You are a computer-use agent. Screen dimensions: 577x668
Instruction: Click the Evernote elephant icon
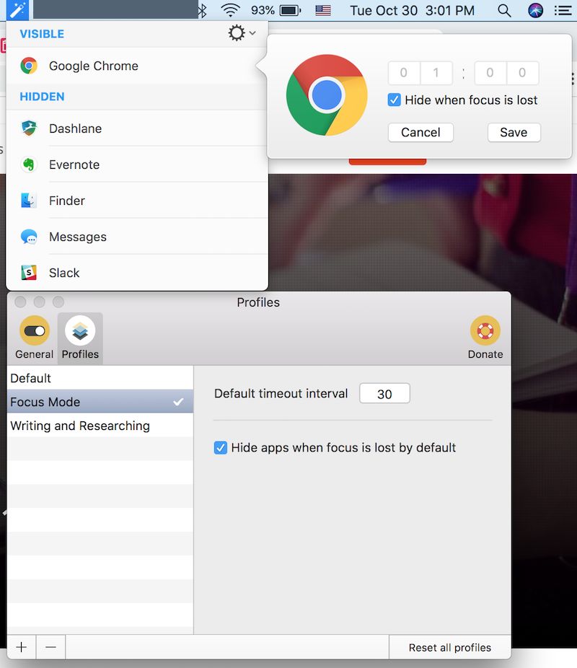click(x=29, y=164)
